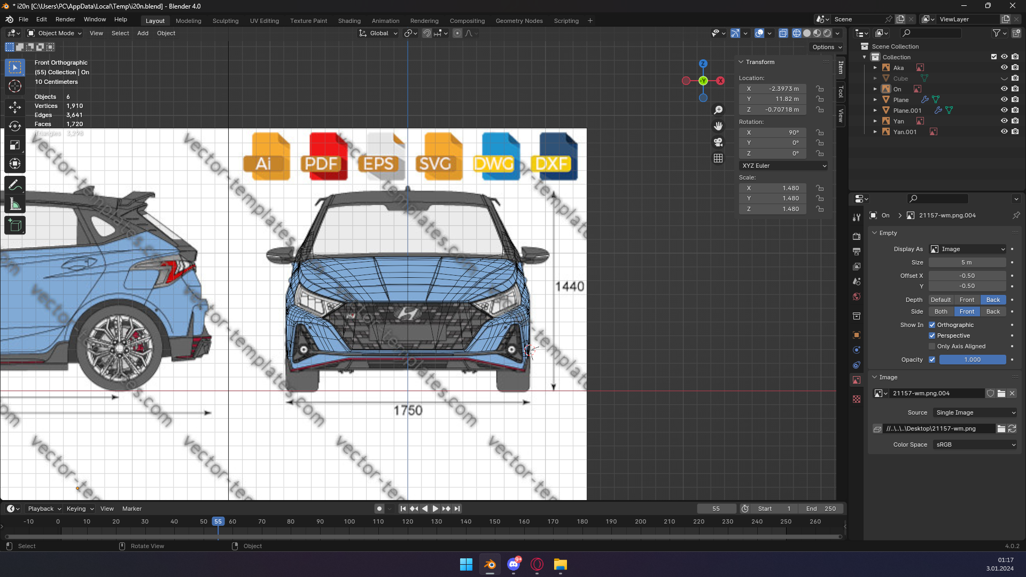
Task: Select the Scale tool in toolbar
Action: tap(15, 145)
